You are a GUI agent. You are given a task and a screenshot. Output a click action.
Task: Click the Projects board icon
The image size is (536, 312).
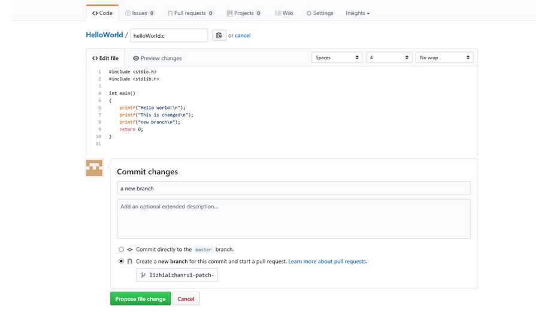(x=229, y=13)
